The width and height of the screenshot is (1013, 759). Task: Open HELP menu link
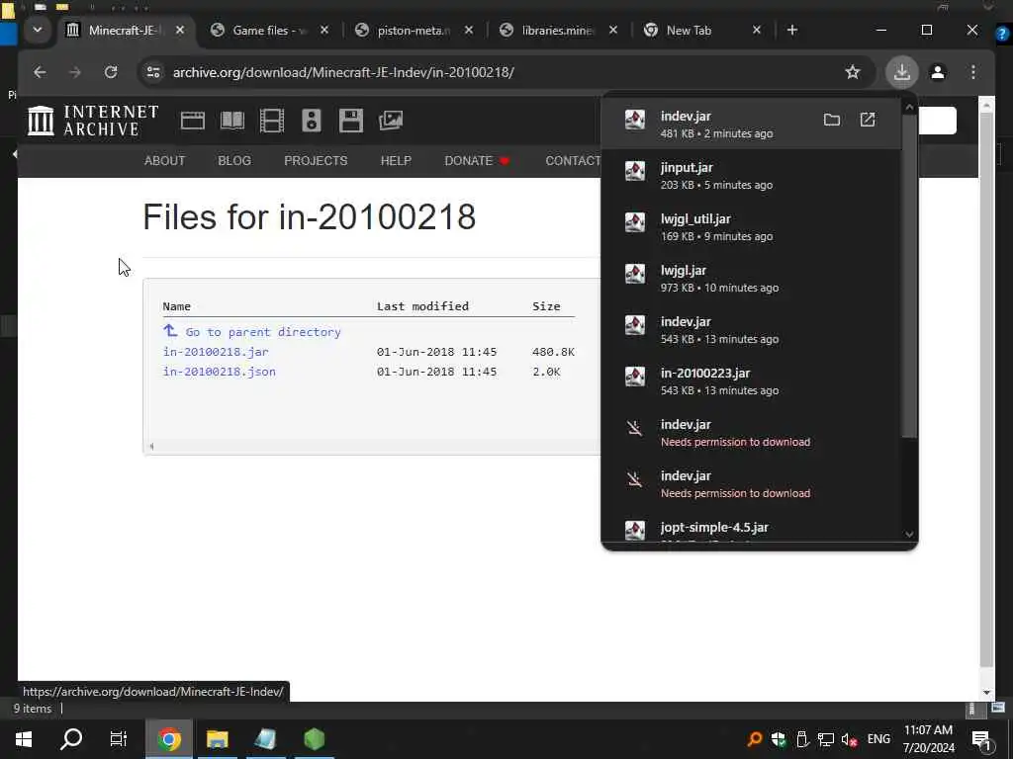pos(396,161)
